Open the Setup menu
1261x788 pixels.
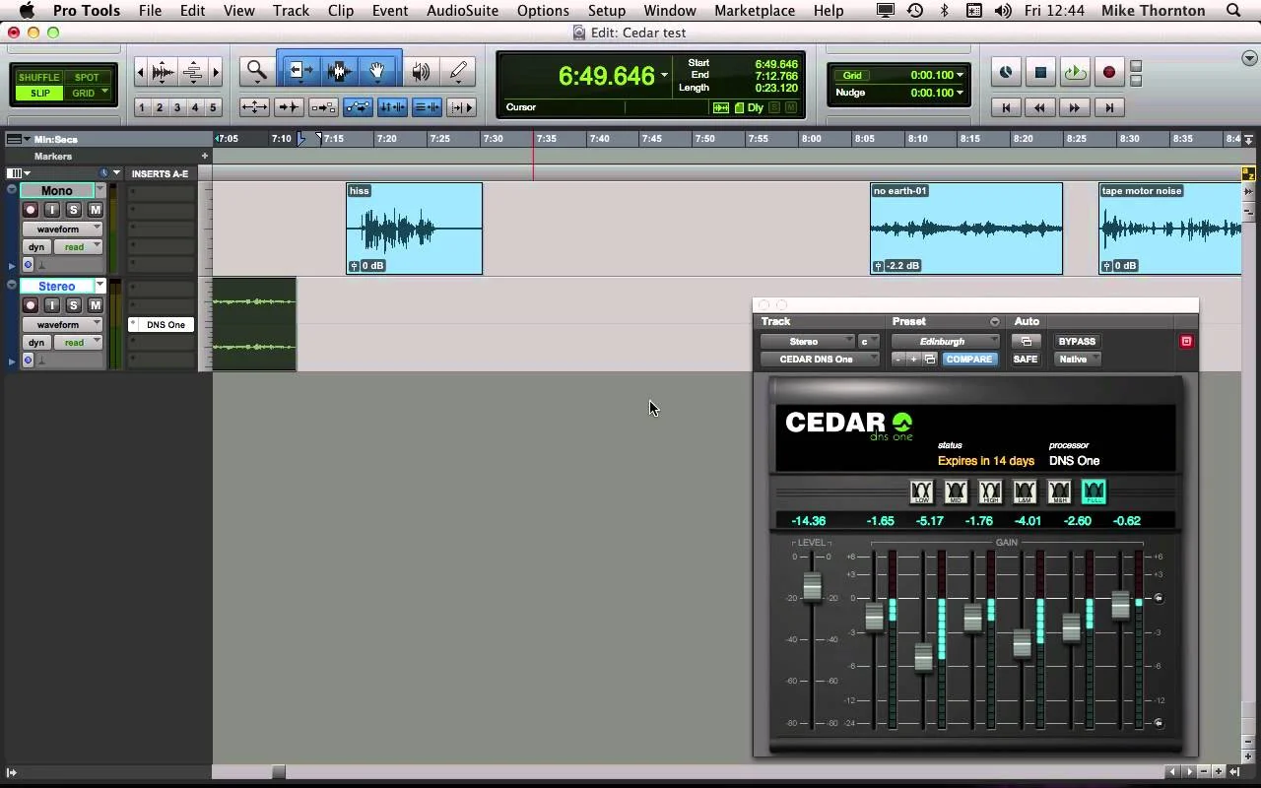(607, 11)
